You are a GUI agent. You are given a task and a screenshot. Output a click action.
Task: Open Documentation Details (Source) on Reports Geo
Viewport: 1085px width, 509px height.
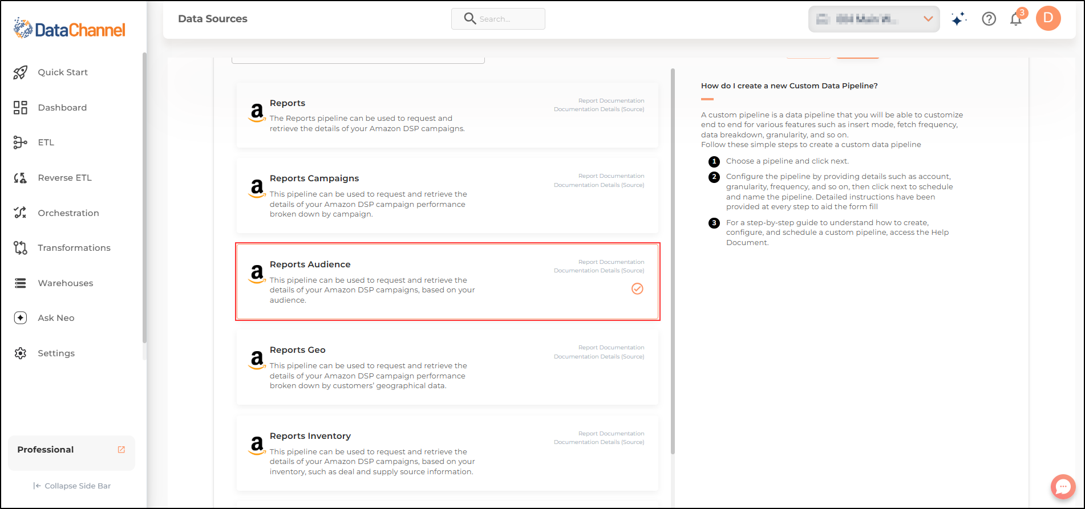tap(599, 357)
